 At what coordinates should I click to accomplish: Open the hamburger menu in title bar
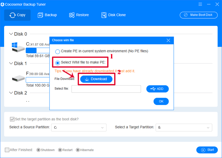click(x=200, y=4)
